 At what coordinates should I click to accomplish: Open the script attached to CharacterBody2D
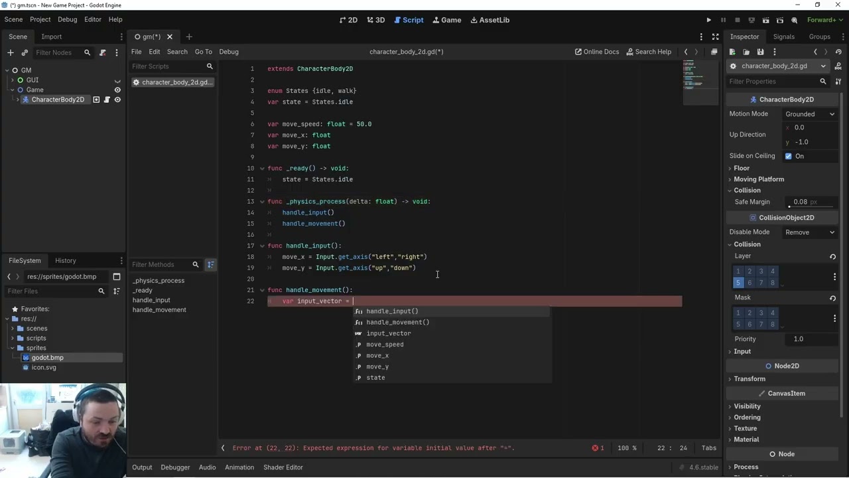click(x=107, y=100)
